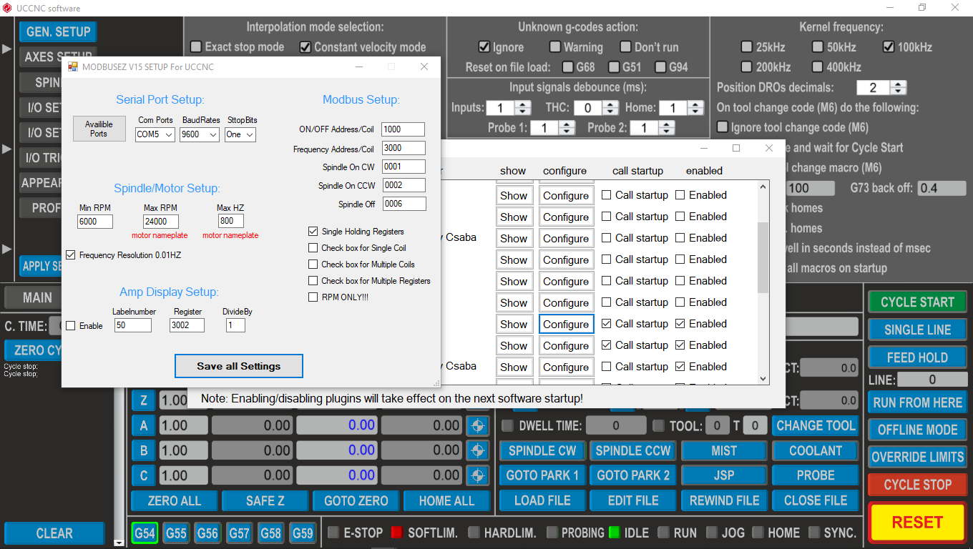Click the triangle arrow beside GEN. SETUP tab
The height and width of the screenshot is (549, 973).
pyautogui.click(x=6, y=49)
